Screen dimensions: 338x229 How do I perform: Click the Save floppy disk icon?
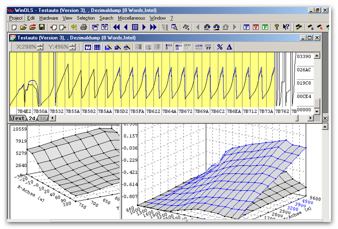click(42, 27)
